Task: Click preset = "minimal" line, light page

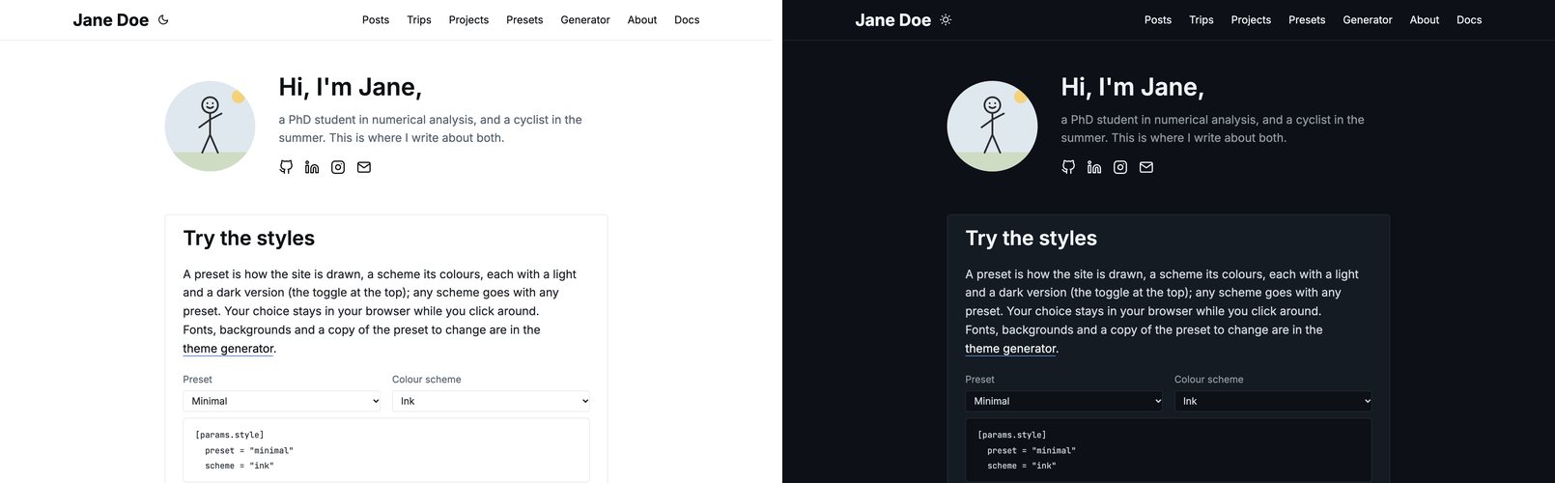Action: point(249,450)
